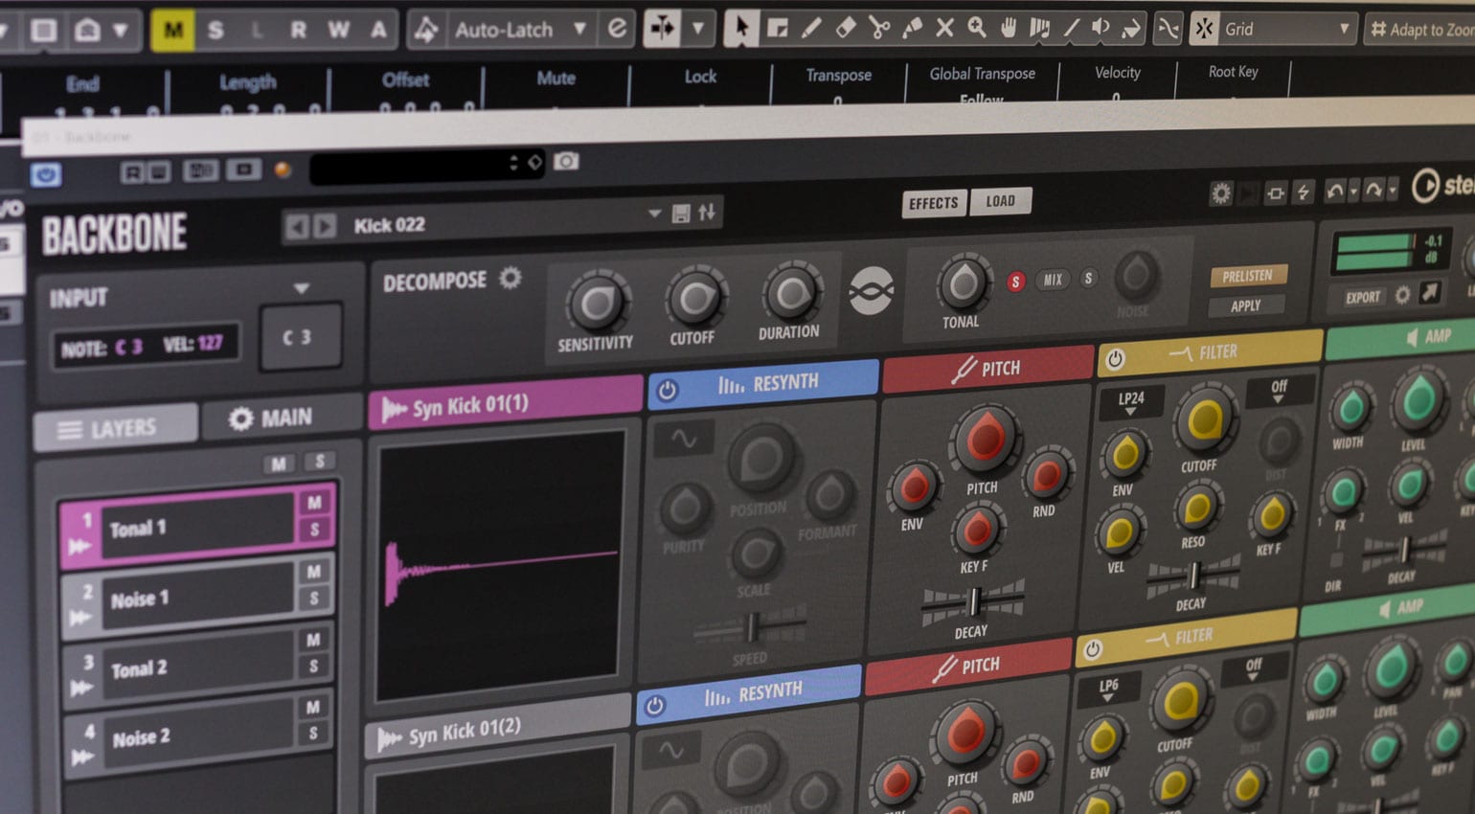Toggle the first Resynth power button

click(668, 390)
